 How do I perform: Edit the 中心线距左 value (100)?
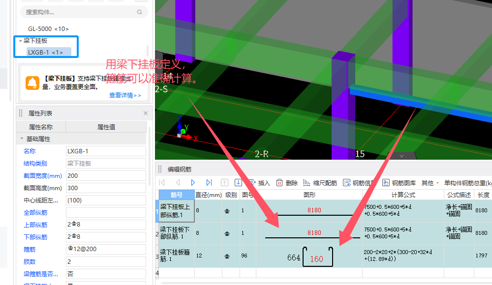point(106,200)
